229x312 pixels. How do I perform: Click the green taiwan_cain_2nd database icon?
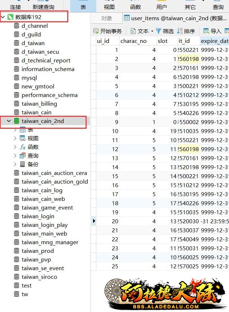click(x=17, y=121)
